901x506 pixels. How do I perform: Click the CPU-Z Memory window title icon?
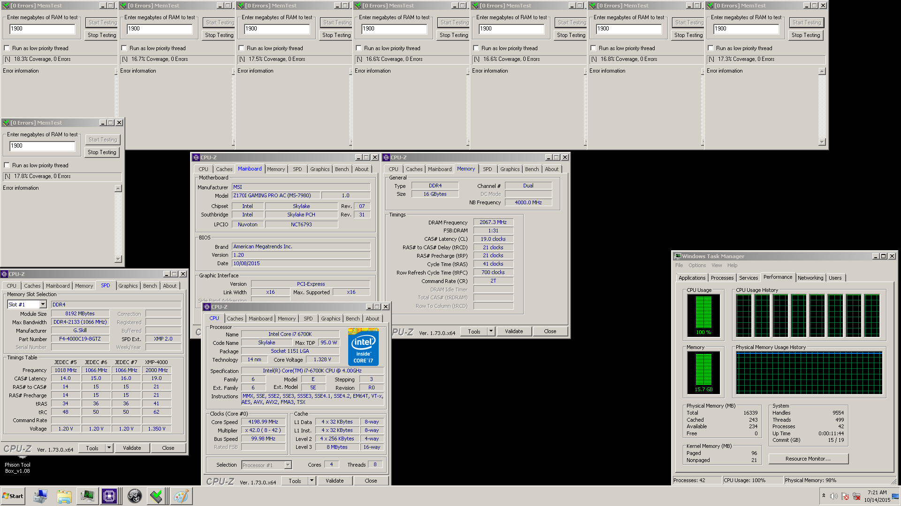[x=387, y=157]
